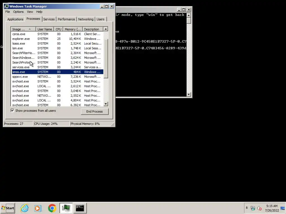The width and height of the screenshot is (286, 214).
Task: Close the Command Prompt window
Action: [189, 10]
